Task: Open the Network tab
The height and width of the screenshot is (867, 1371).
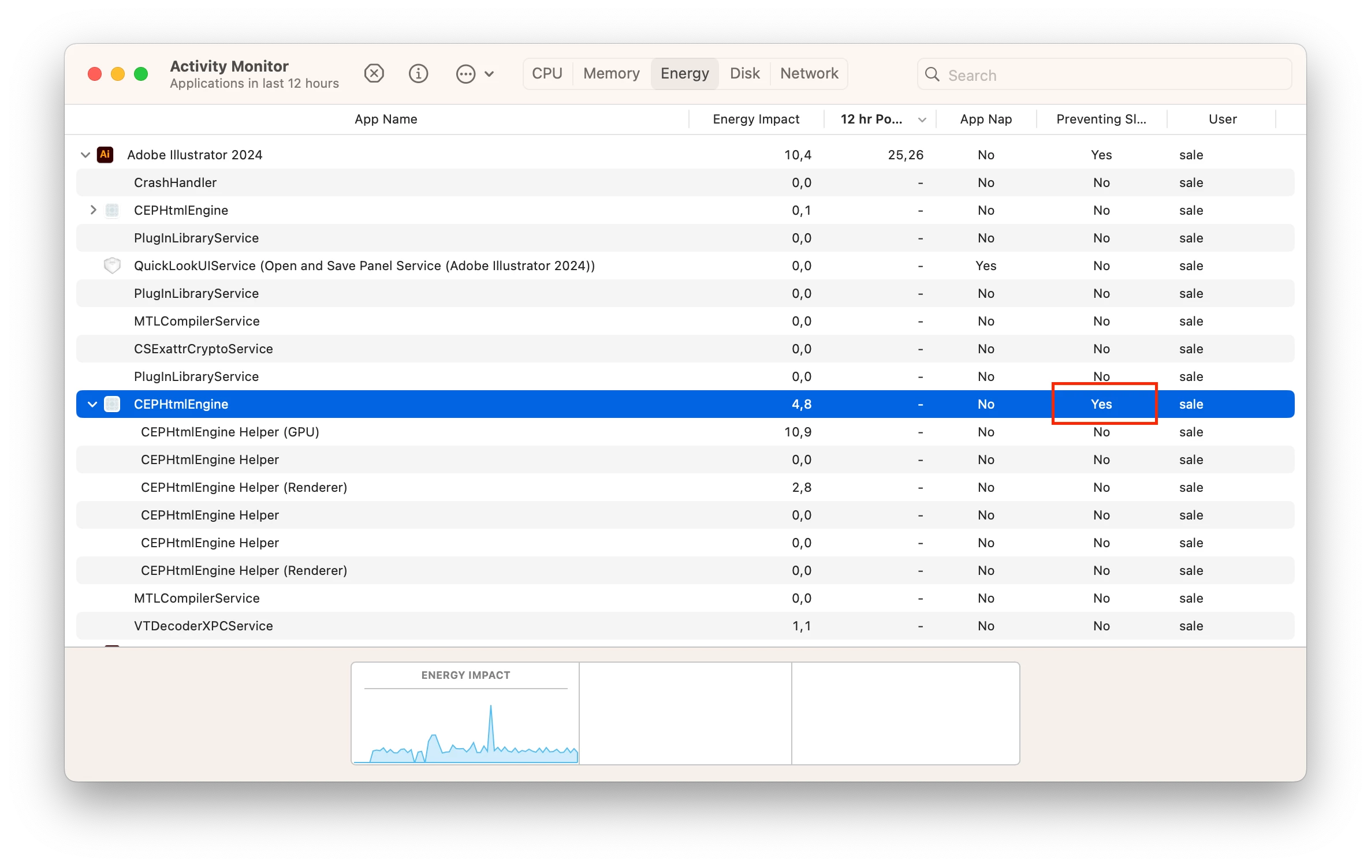Action: point(809,73)
